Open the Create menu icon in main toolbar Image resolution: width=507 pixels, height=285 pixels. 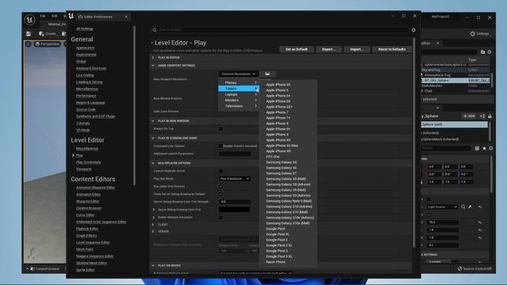point(41,33)
